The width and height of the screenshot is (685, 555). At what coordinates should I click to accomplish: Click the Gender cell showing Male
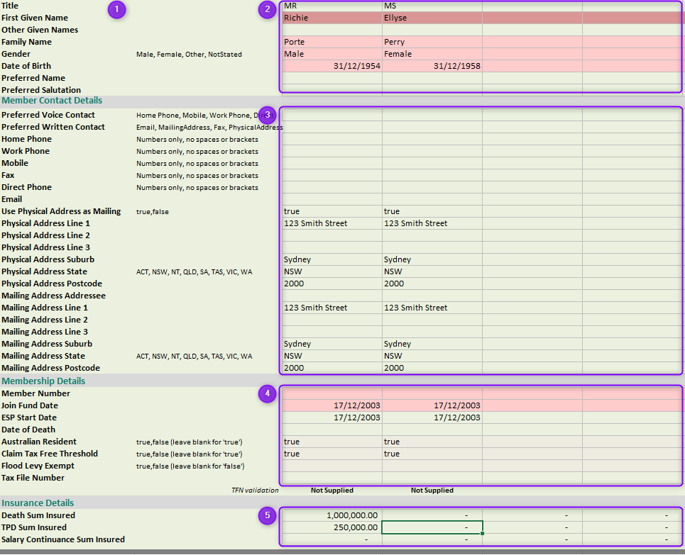point(332,54)
